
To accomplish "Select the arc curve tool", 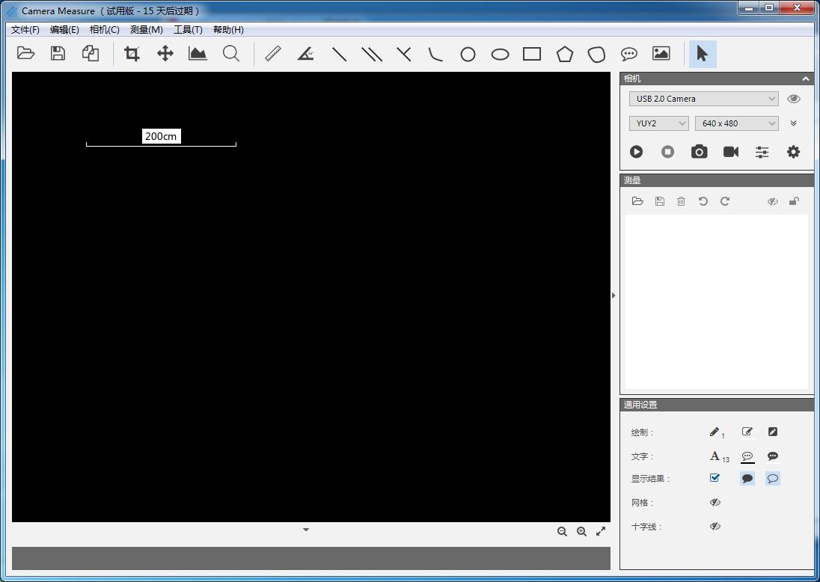I will 435,54.
